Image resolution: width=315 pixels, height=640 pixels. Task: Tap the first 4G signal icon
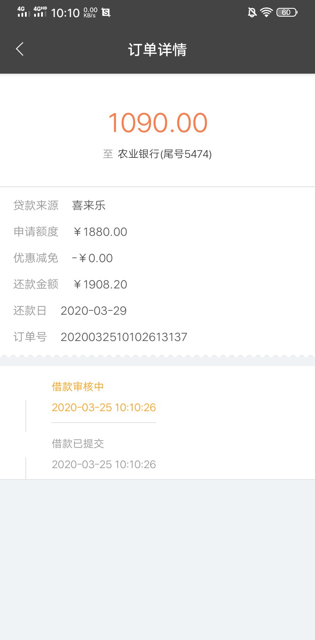[x=24, y=12]
